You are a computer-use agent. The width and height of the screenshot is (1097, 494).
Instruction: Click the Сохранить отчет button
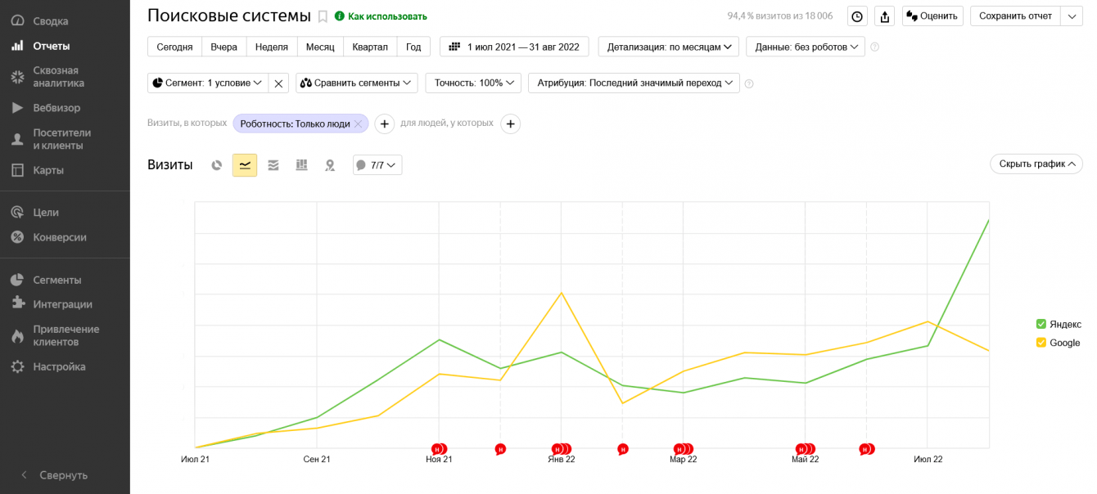(x=1015, y=16)
